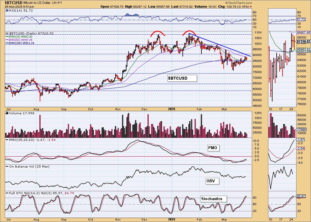Screen dimensions: 311x222
Task: Click the '$BTCUSD (Daily) 87310.92' legend entry
Action: (x=30, y=33)
